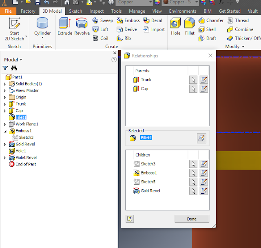This screenshot has width=261, height=248.
Task: Expand the Cap feature node
Action: coord(5,111)
